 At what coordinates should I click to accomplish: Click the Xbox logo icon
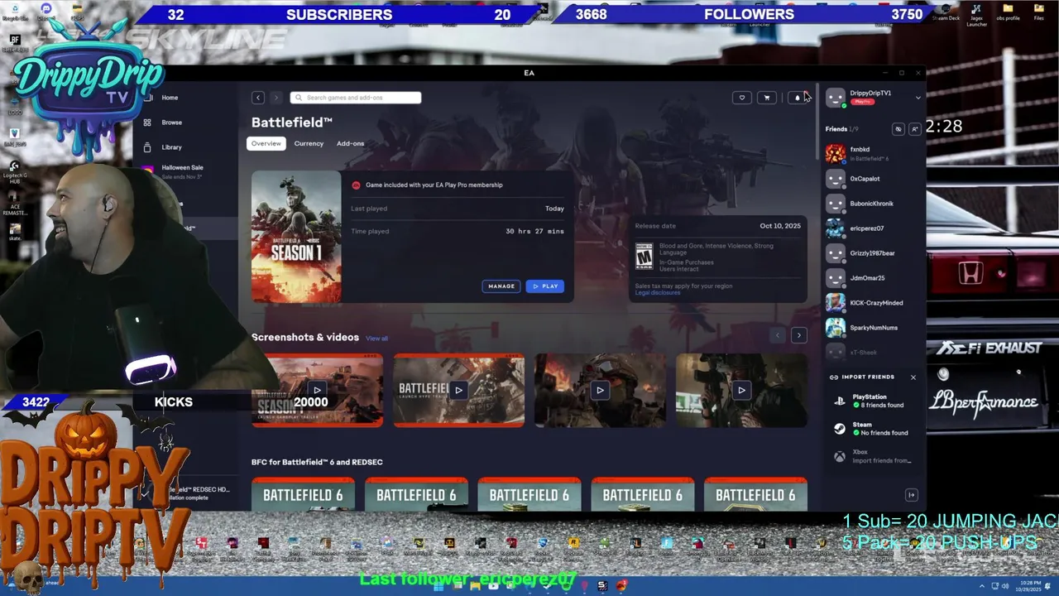(839, 456)
